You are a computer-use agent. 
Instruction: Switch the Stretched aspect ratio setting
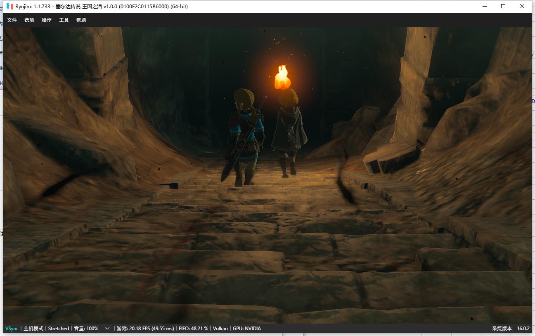(59, 328)
